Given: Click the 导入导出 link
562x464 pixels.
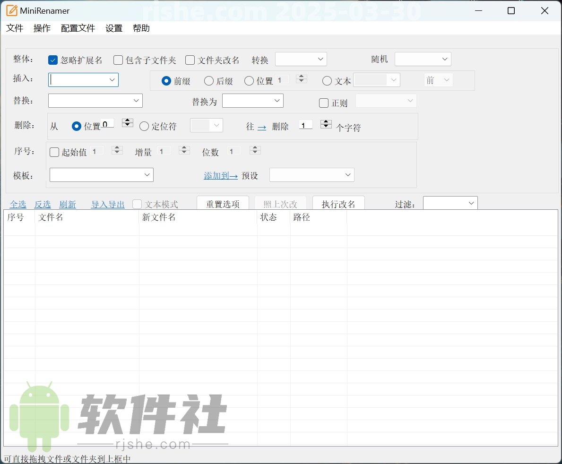Looking at the screenshot, I should [x=107, y=204].
